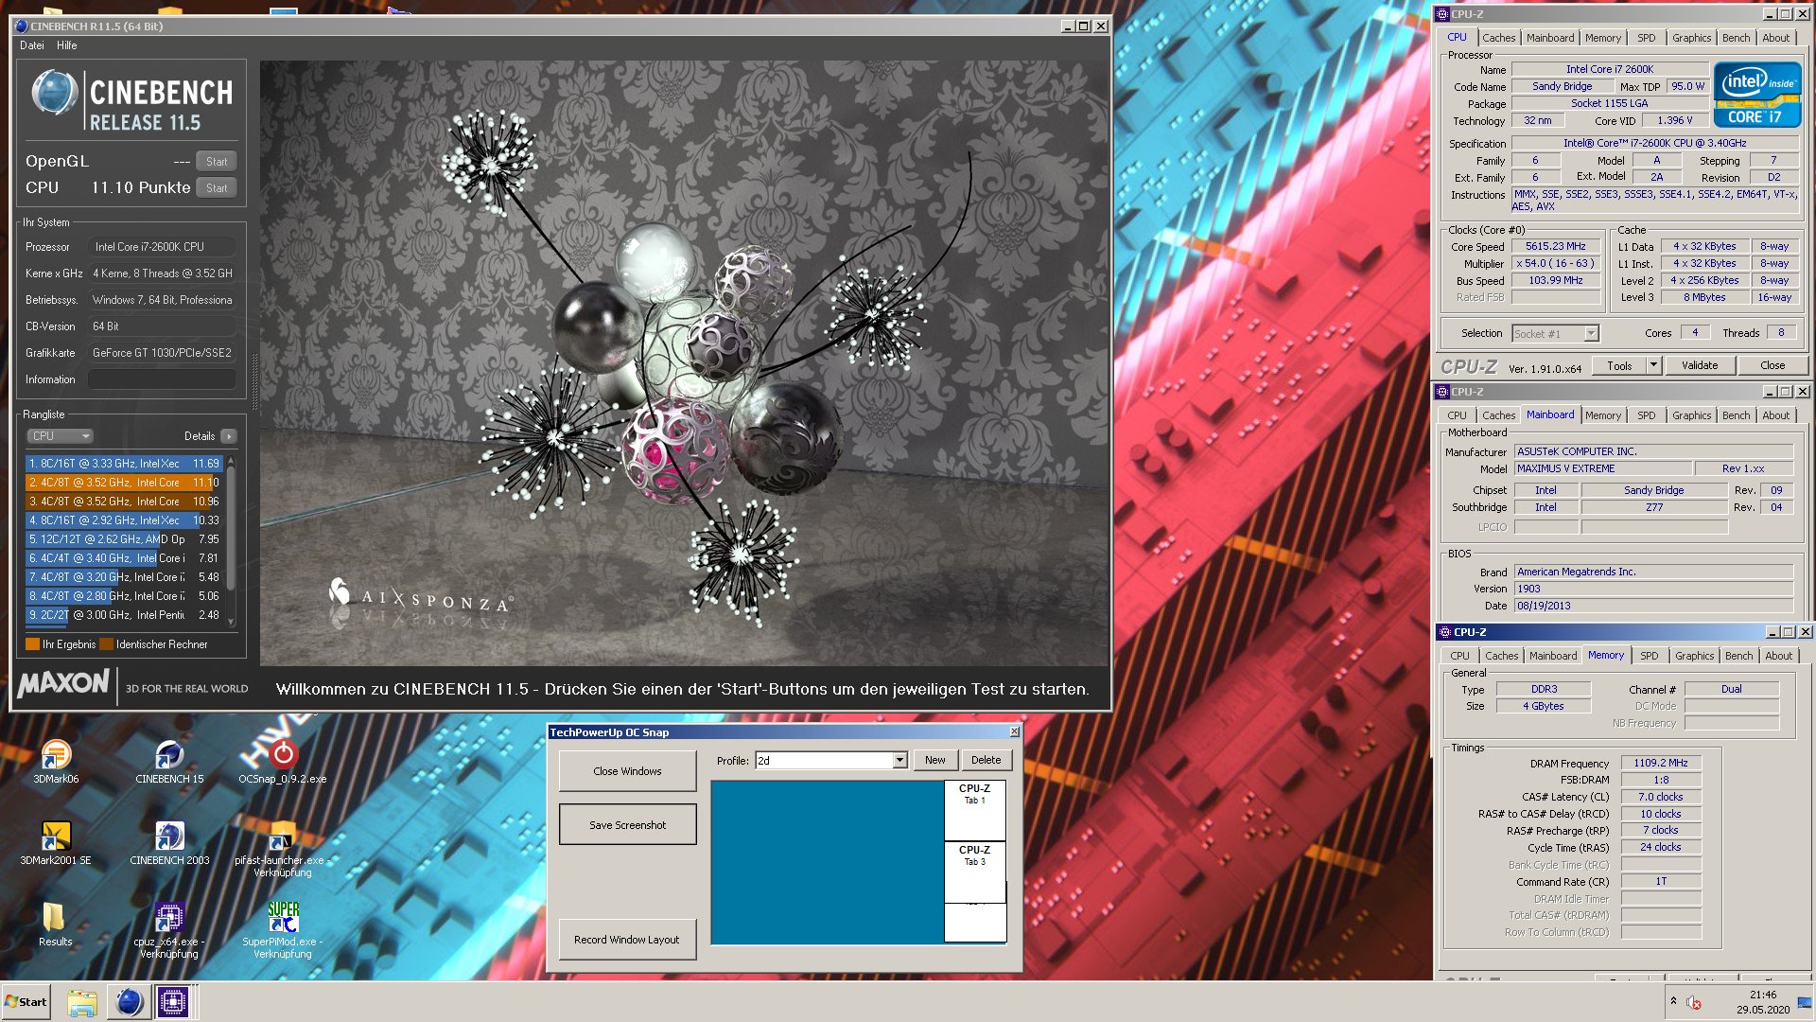This screenshot has height=1022, width=1816.
Task: Open the Tools dropdown arrow in CPU-Z
Action: click(x=1654, y=365)
